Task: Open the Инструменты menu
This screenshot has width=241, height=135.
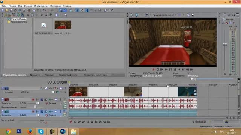Action: [x=41, y=6]
